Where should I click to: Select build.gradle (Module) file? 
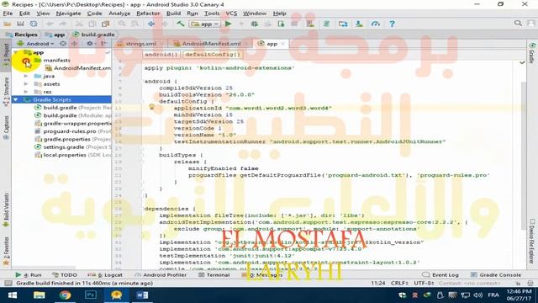click(73, 115)
